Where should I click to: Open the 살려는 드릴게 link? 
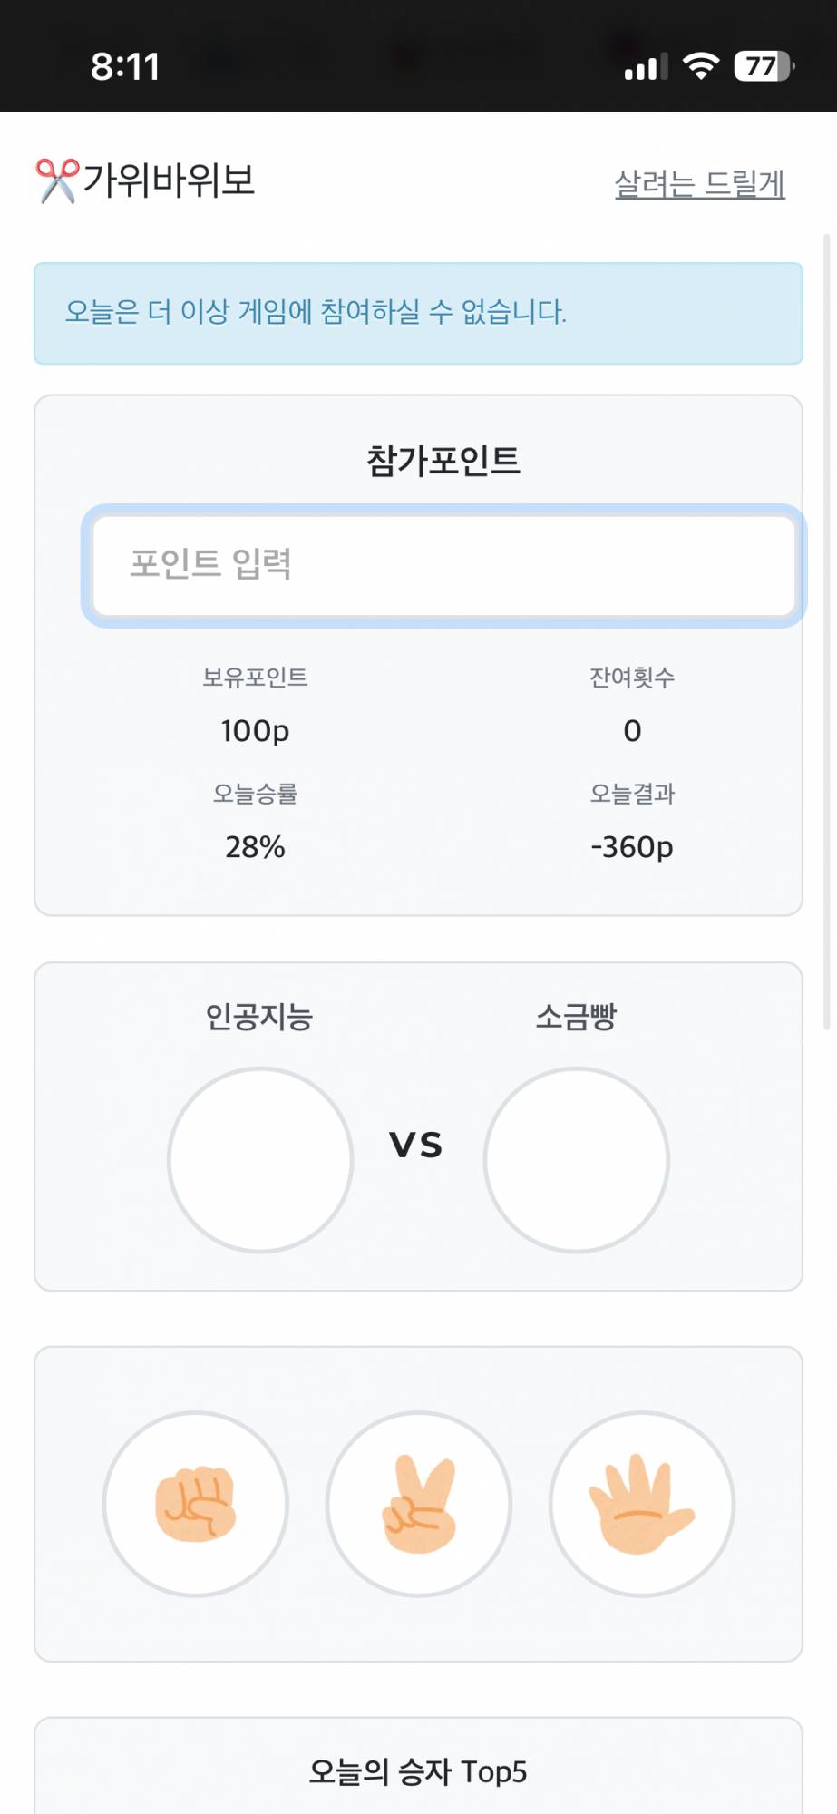tap(699, 184)
